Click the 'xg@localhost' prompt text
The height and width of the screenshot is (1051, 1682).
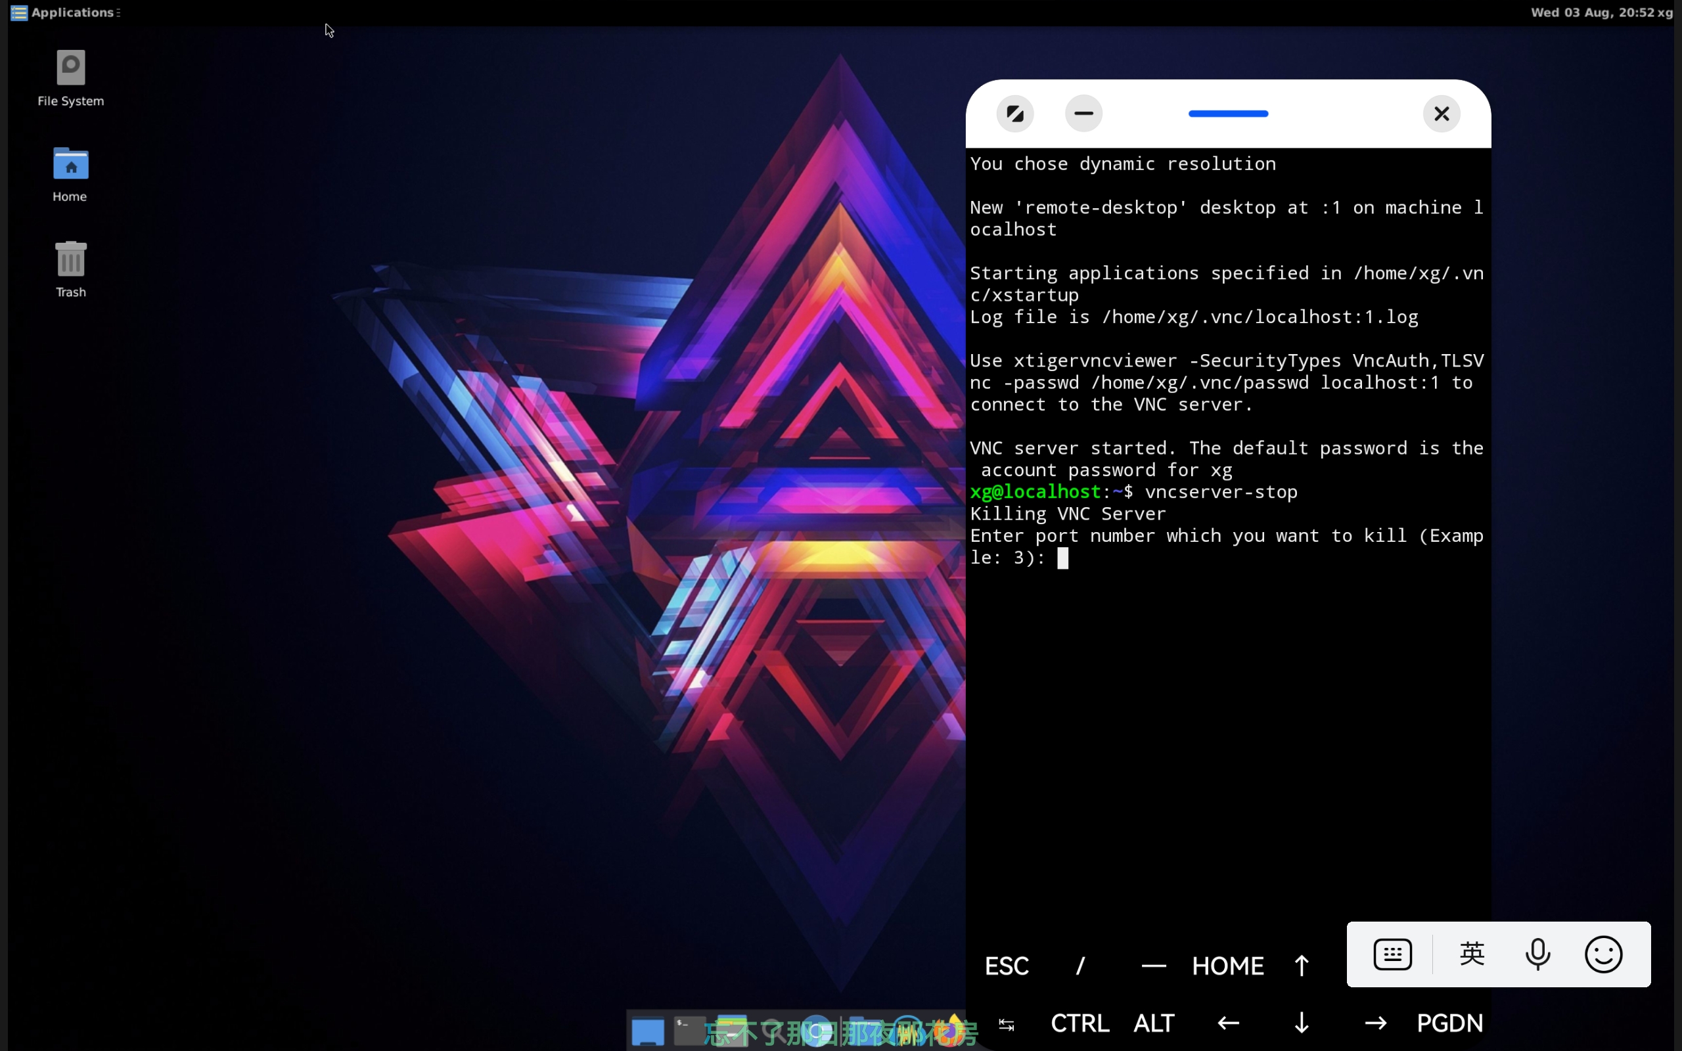pos(1035,492)
